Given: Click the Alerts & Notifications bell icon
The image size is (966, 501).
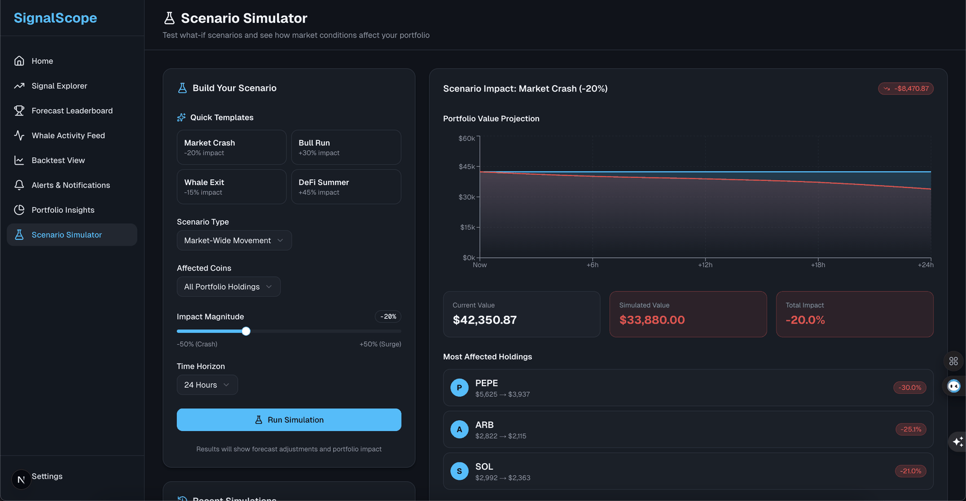Looking at the screenshot, I should tap(19, 185).
